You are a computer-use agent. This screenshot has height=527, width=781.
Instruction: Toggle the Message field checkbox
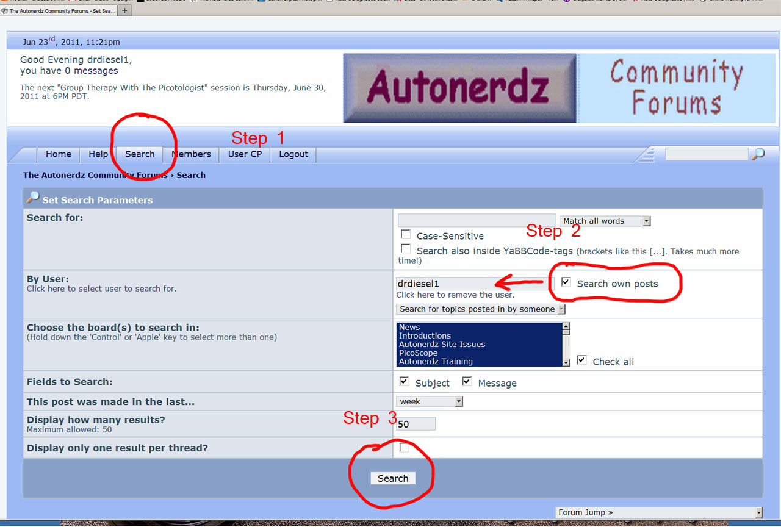(x=467, y=381)
